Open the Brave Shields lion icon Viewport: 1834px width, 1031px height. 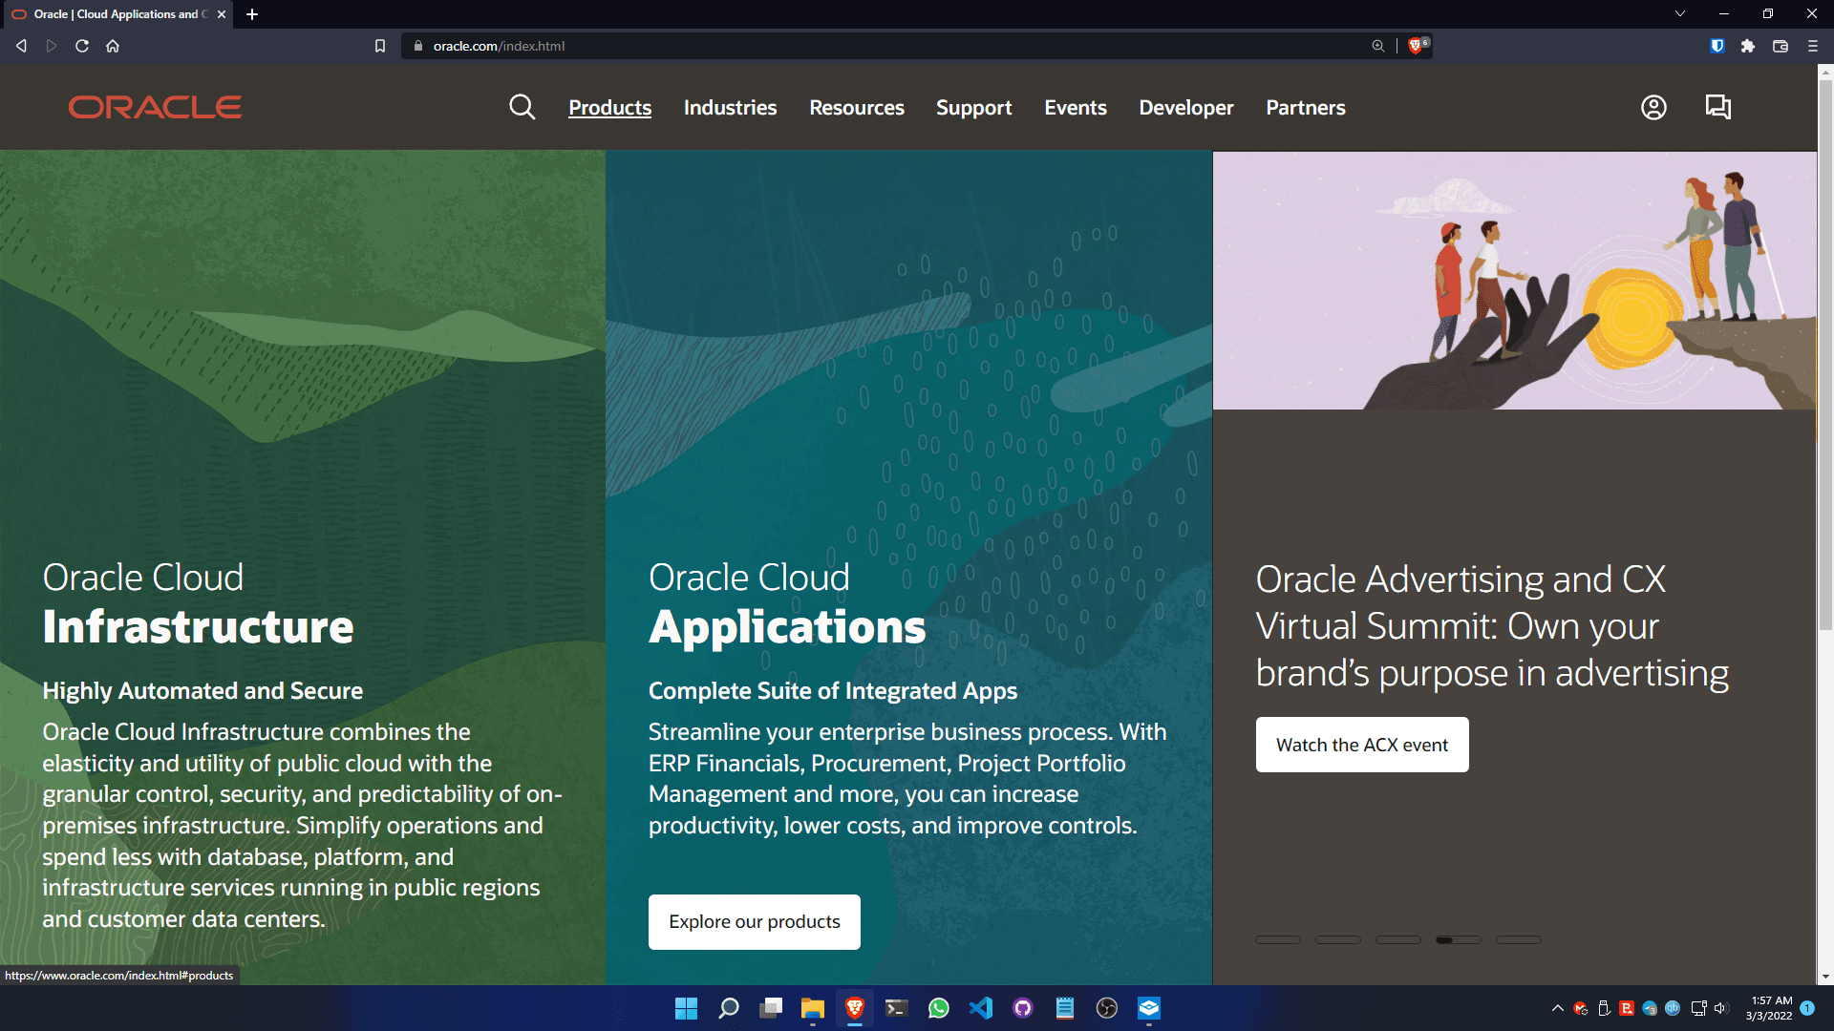point(1418,45)
